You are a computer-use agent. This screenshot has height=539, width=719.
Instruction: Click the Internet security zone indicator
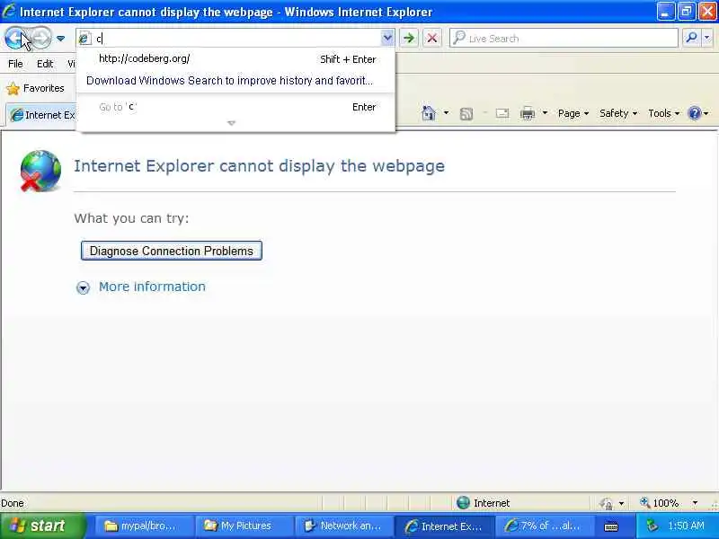pyautogui.click(x=484, y=503)
